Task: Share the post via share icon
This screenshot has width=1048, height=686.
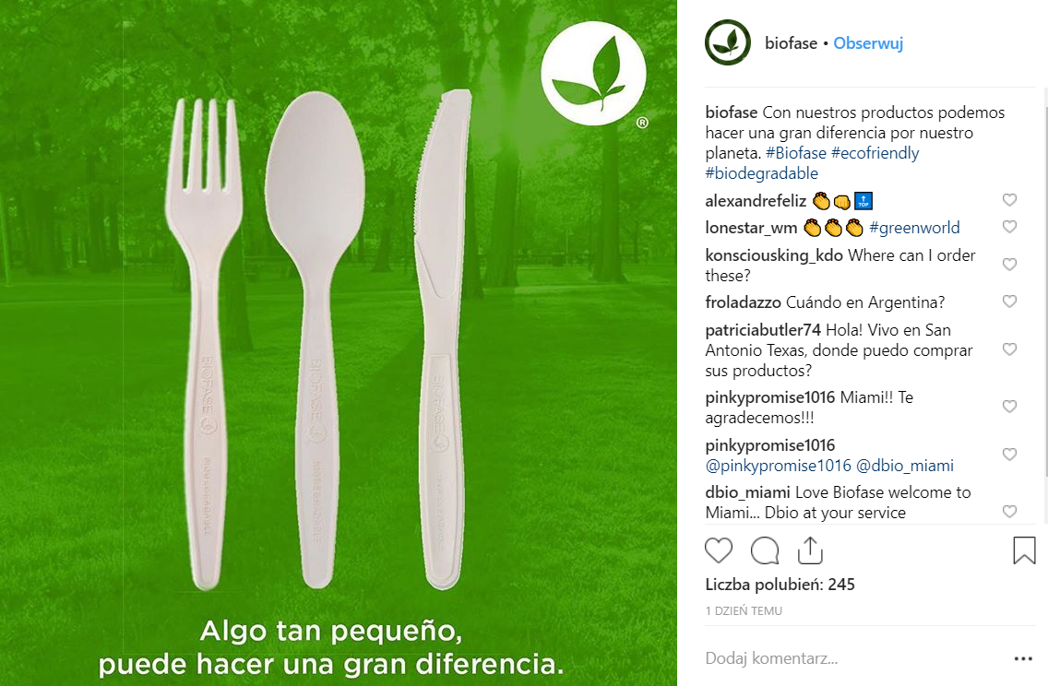Action: [x=810, y=550]
